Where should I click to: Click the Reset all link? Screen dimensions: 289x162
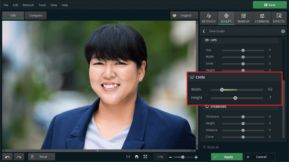213,147
